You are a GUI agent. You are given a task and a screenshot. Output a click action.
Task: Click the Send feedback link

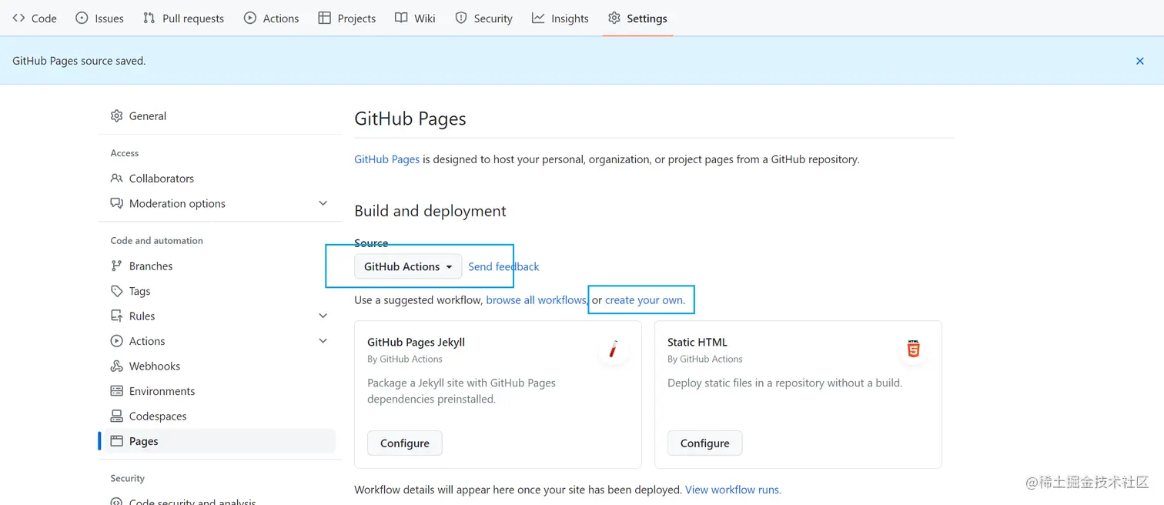pyautogui.click(x=503, y=266)
